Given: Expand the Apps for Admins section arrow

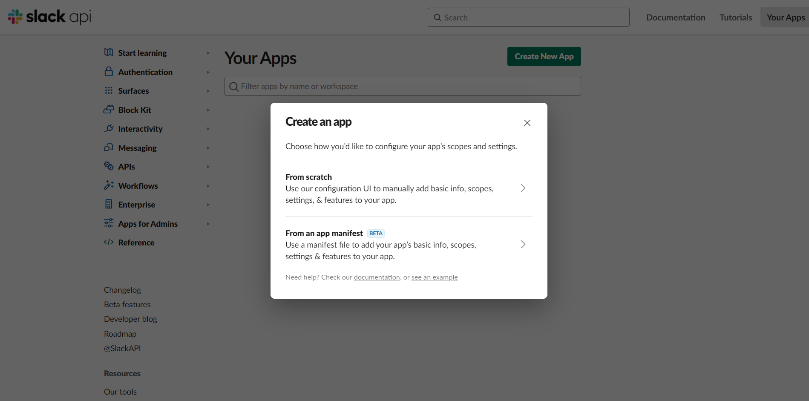Looking at the screenshot, I should 208,224.
